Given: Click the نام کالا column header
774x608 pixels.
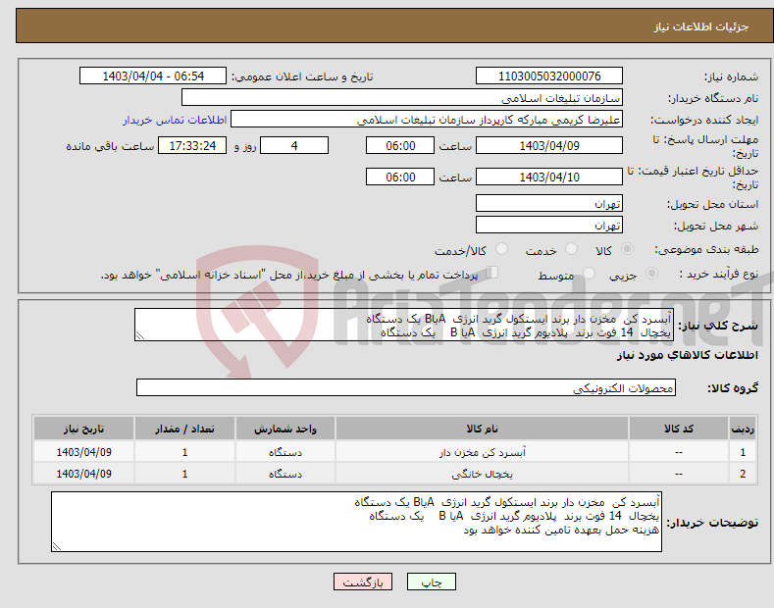Looking at the screenshot, I should tap(482, 429).
